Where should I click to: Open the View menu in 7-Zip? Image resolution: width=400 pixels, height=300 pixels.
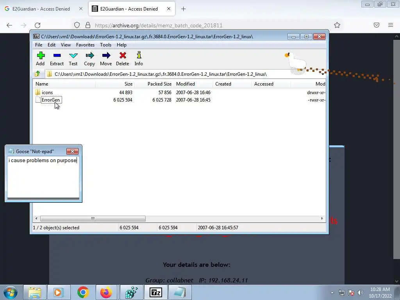pyautogui.click(x=66, y=45)
